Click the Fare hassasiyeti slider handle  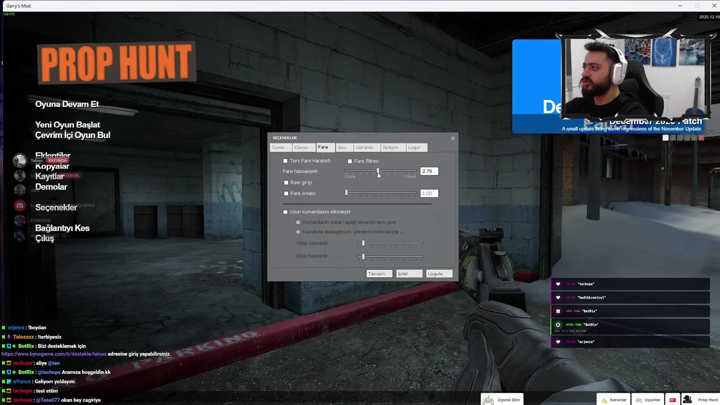(378, 171)
